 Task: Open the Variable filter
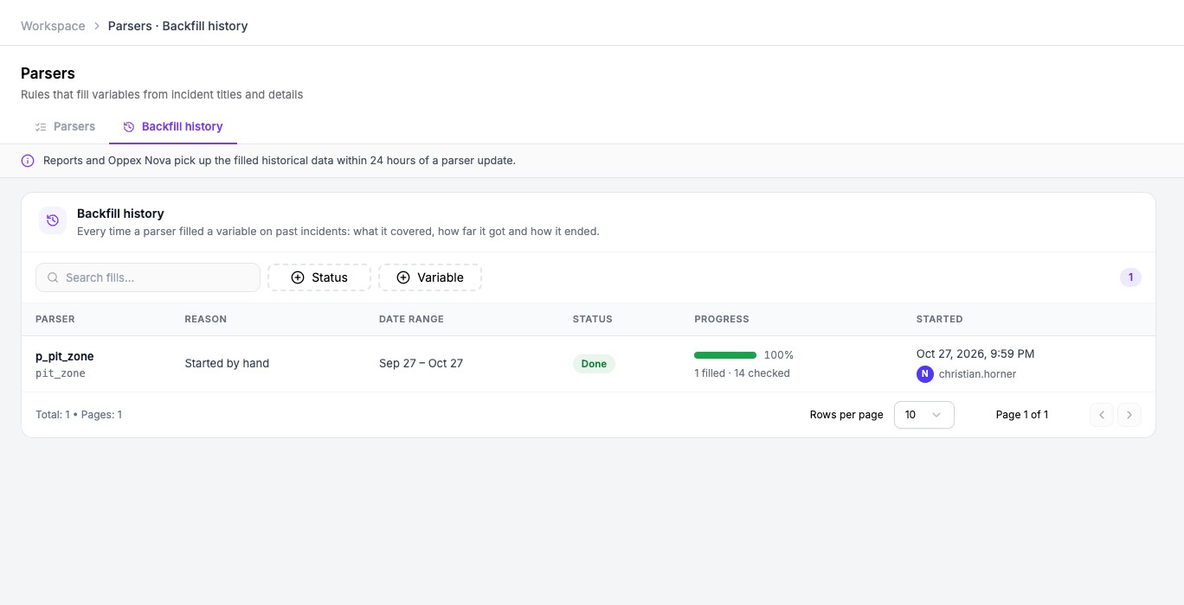pos(430,277)
